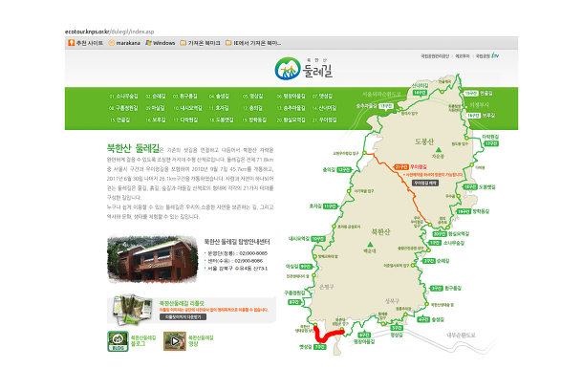Click the 북한산 둘레길 logo
This screenshot has height=390, width=583.
(304, 69)
